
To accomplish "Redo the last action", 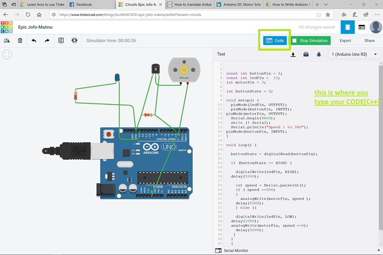I will tap(47, 41).
